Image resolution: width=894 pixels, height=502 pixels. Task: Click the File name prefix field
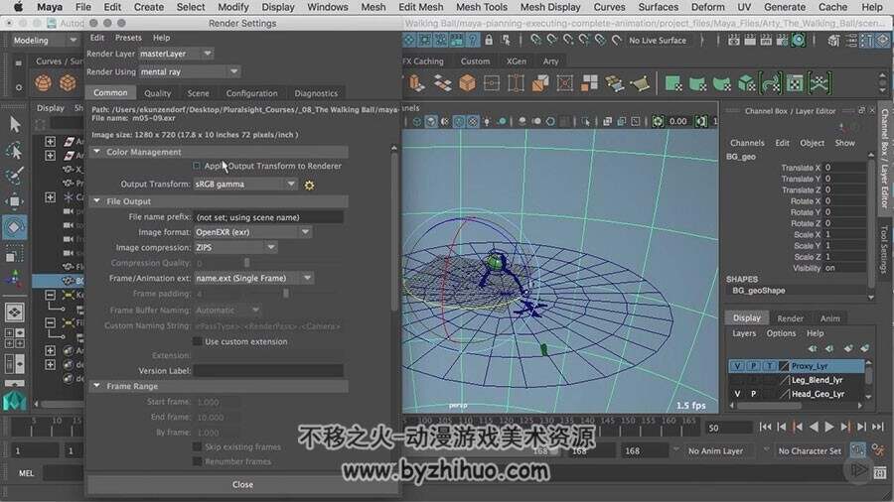click(x=268, y=217)
